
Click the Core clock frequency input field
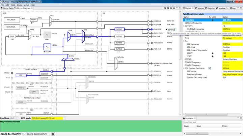click(171, 30)
